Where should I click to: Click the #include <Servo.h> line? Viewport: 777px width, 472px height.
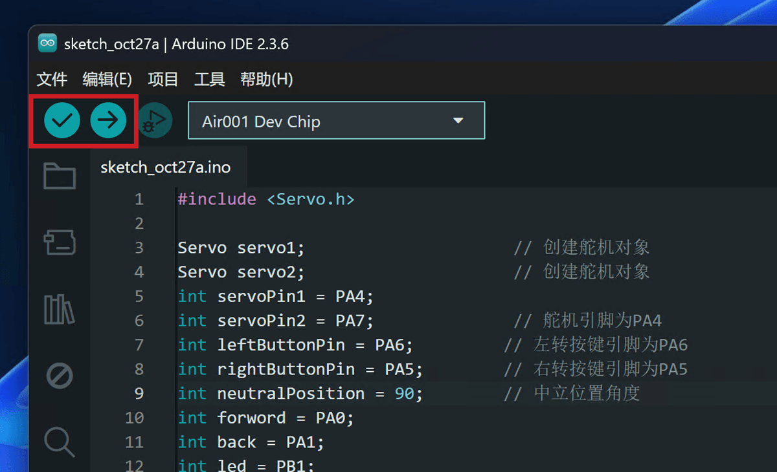tap(266, 199)
